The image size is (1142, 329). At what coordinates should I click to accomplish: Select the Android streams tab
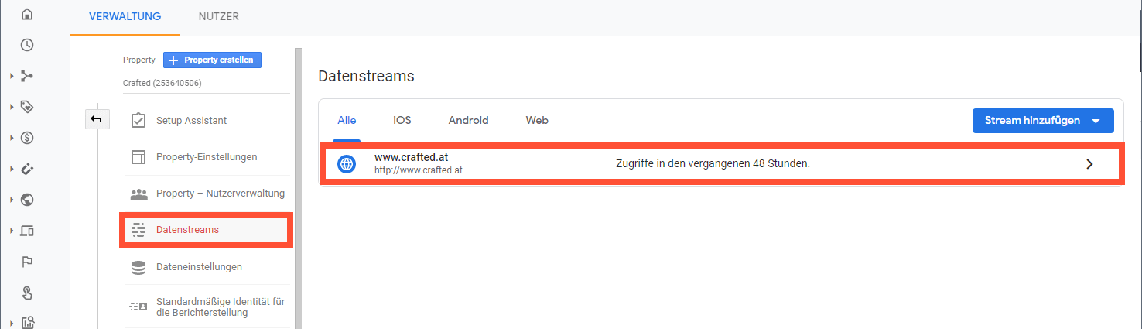click(x=469, y=120)
